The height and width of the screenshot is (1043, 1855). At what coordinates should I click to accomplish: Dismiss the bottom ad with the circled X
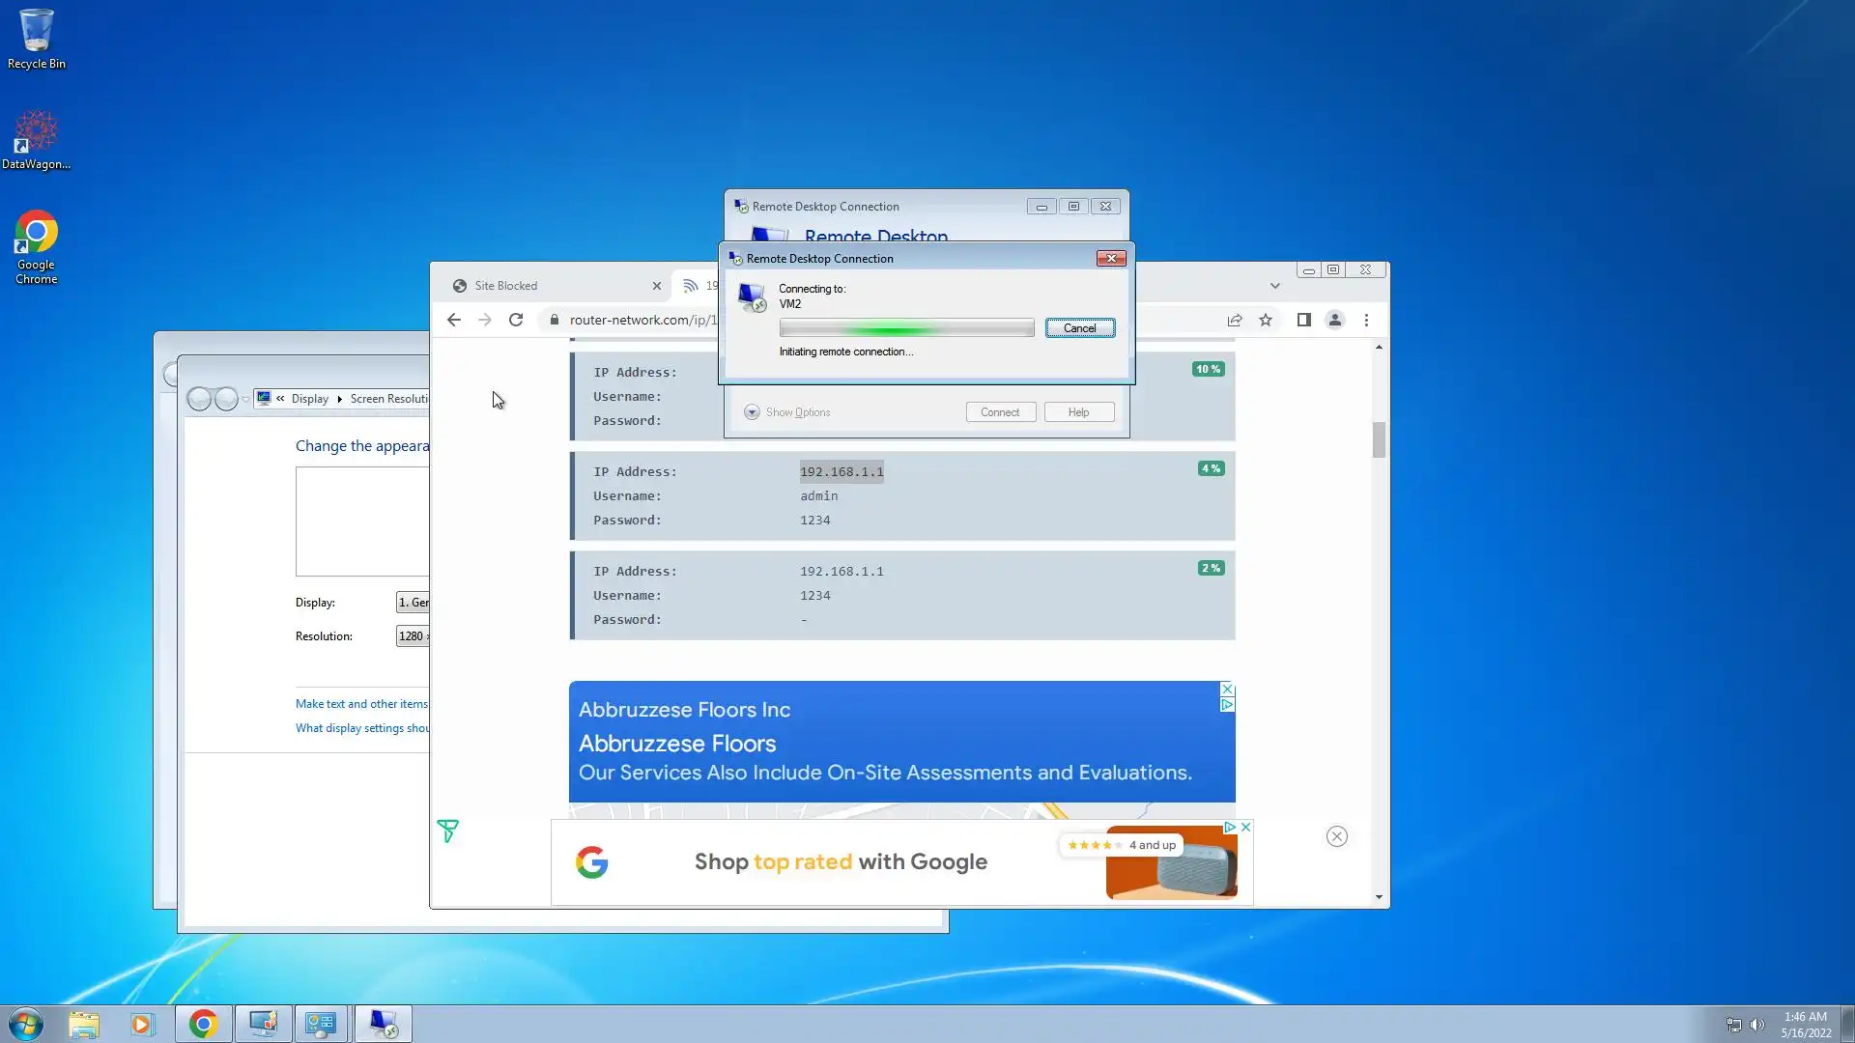coord(1336,836)
